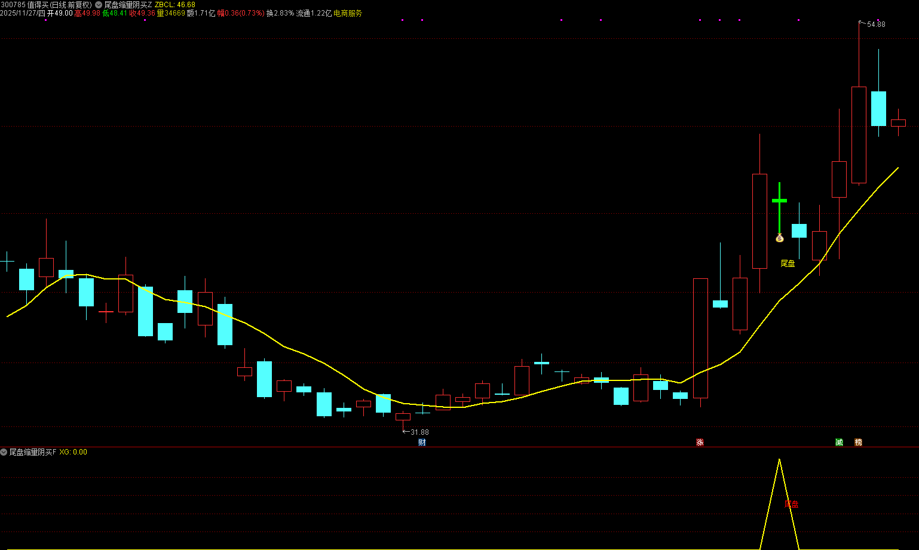Image resolution: width=919 pixels, height=550 pixels.
Task: Click the green 减 event marker
Action: coord(839,443)
